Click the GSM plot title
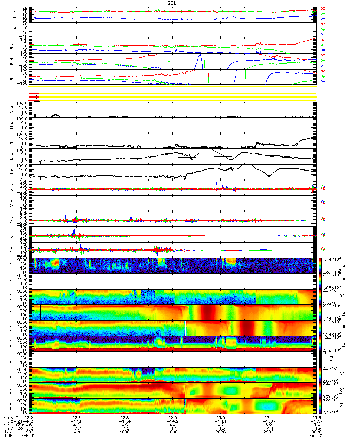345x446 pixels. coord(172,3)
